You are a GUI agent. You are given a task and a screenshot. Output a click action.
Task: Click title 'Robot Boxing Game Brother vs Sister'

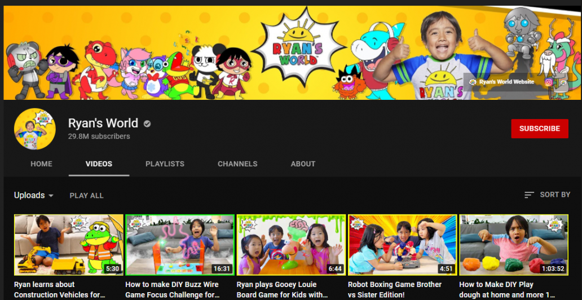click(x=395, y=290)
